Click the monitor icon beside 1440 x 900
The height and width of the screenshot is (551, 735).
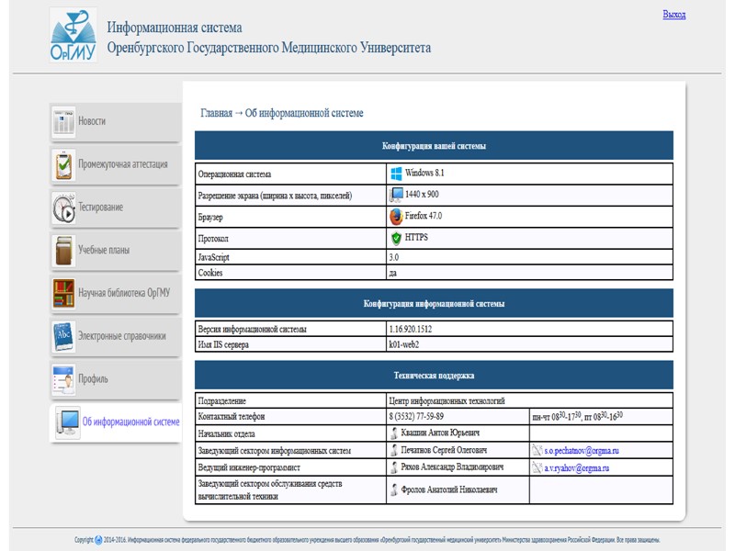pyautogui.click(x=396, y=195)
